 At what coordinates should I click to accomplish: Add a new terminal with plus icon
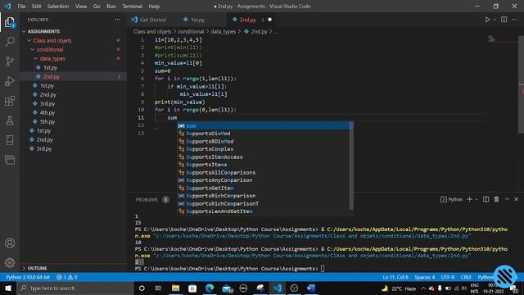469,199
